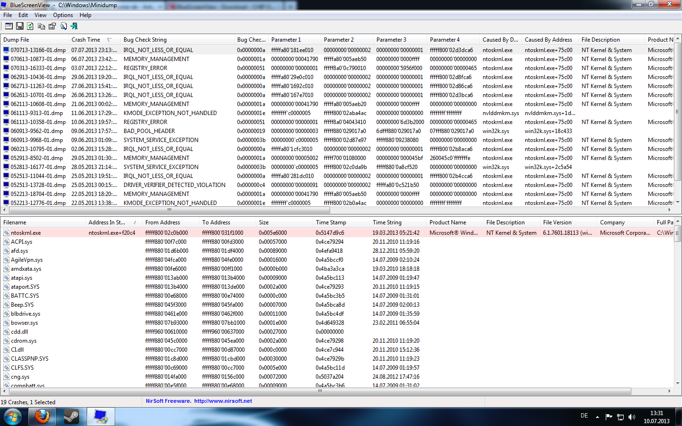Click the Find magnifier toolbar icon
The height and width of the screenshot is (426, 682).
pyautogui.click(x=63, y=26)
